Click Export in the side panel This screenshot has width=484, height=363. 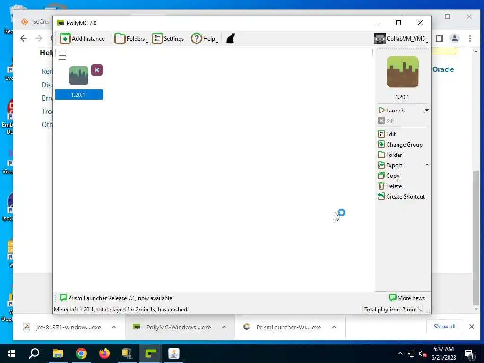coord(390,165)
